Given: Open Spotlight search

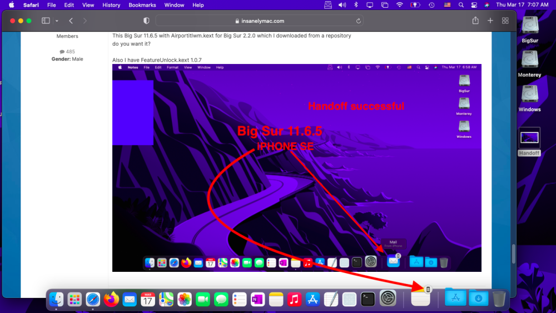Looking at the screenshot, I should (x=461, y=5).
